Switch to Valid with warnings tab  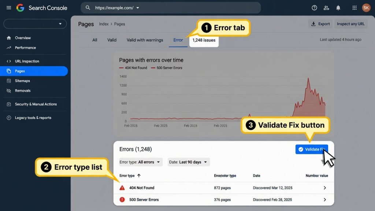coord(145,40)
